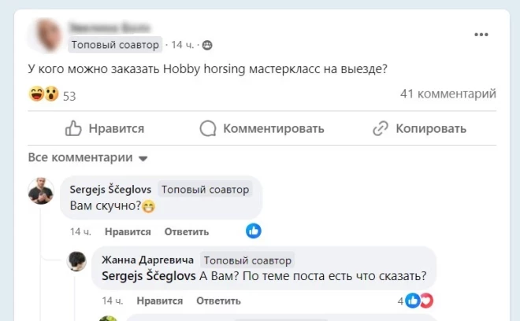Open Жанна Даргевича profile name
The image size is (520, 321).
click(147, 260)
